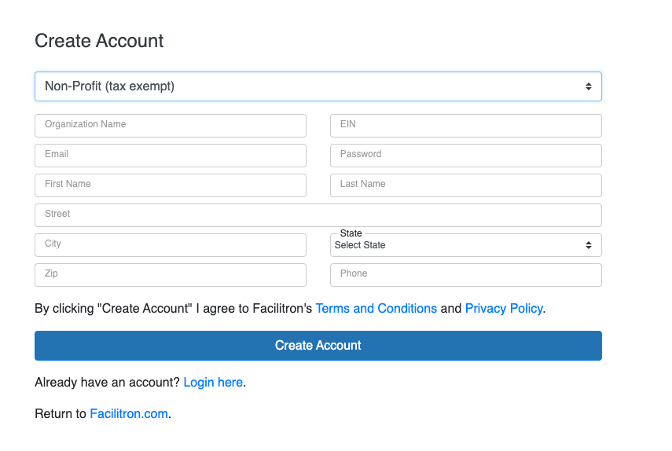Open the Non-Profit (tax exempt) account type dropdown

[x=318, y=86]
